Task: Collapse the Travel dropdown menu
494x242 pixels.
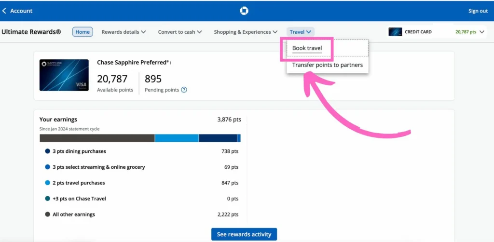Action: 300,32
